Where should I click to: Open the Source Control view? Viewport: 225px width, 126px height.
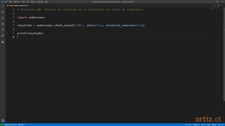point(3,18)
